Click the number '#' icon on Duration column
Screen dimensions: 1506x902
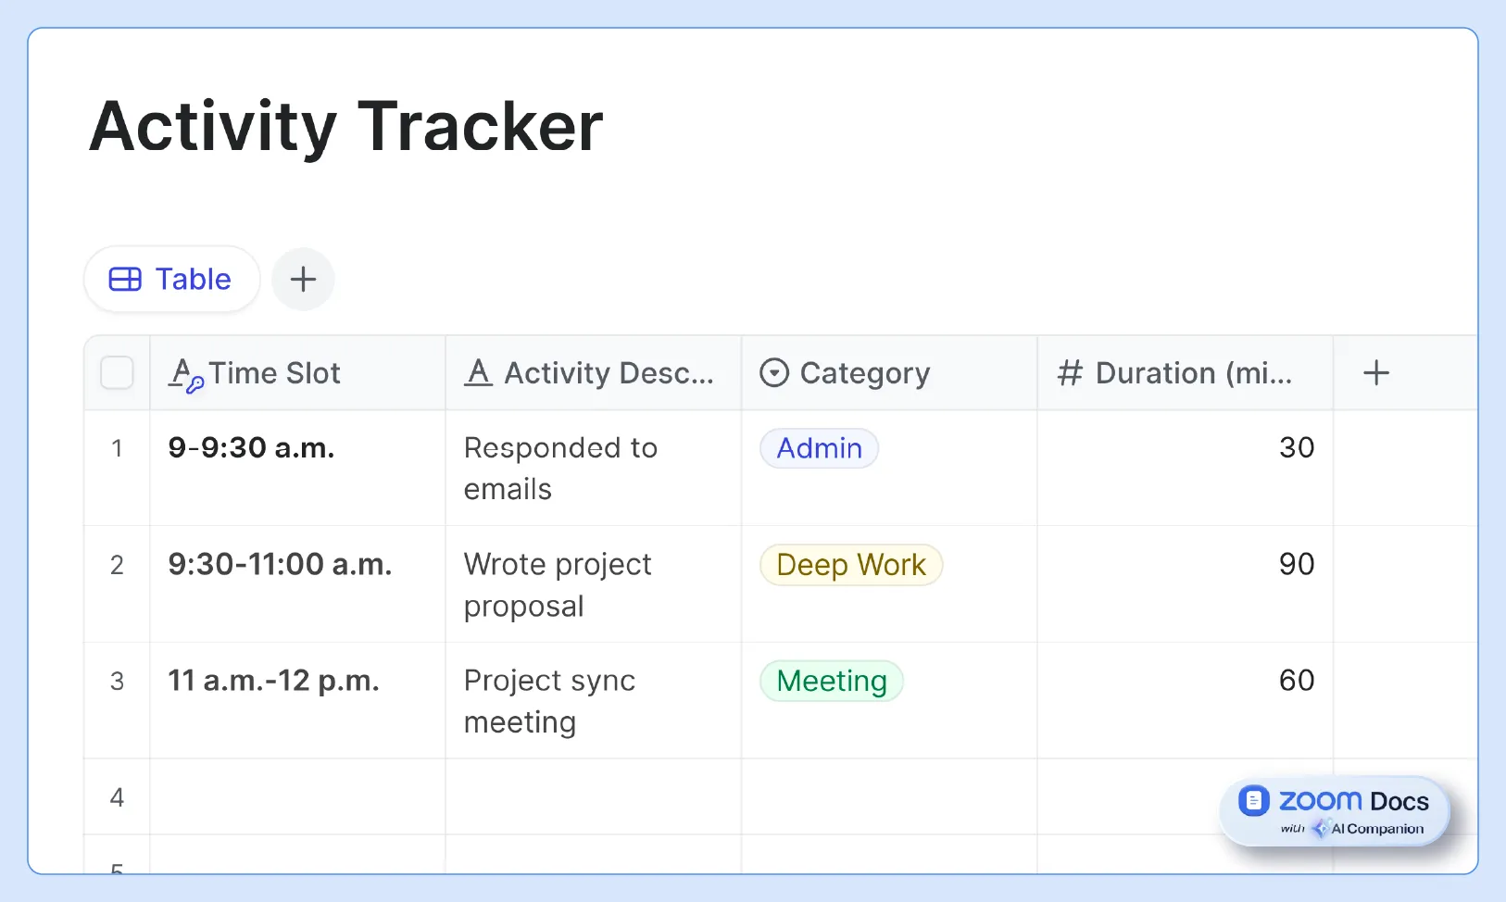tap(1072, 372)
